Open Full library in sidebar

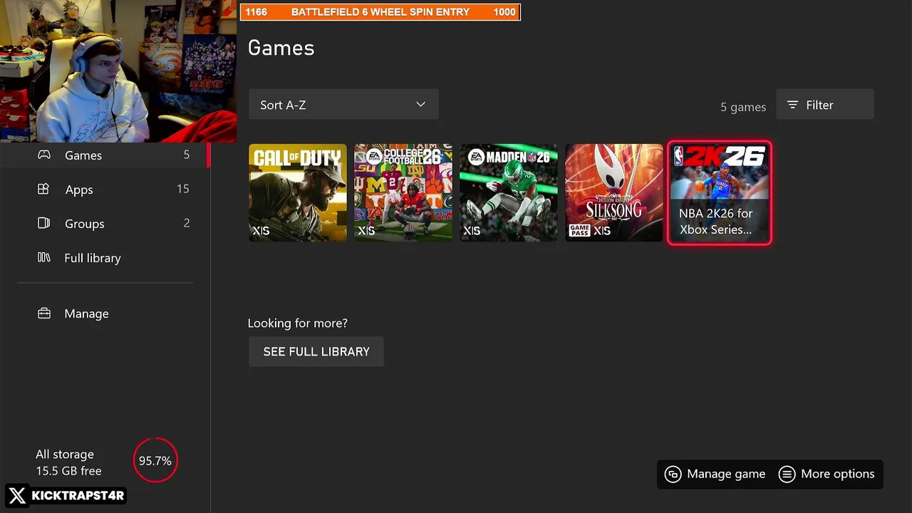[105, 258]
